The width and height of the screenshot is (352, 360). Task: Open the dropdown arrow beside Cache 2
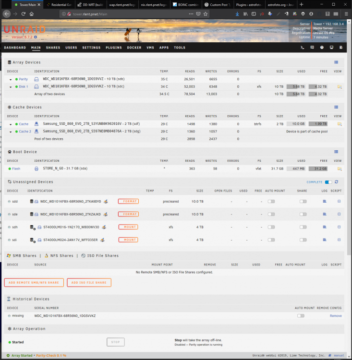point(11,132)
